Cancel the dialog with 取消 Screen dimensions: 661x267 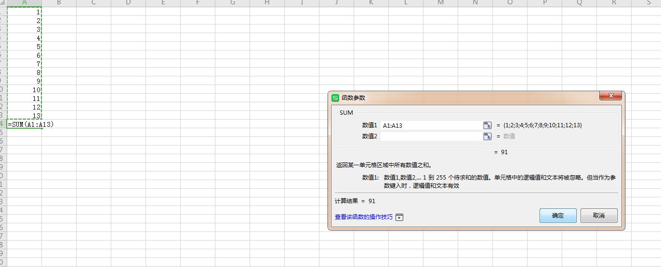(599, 216)
